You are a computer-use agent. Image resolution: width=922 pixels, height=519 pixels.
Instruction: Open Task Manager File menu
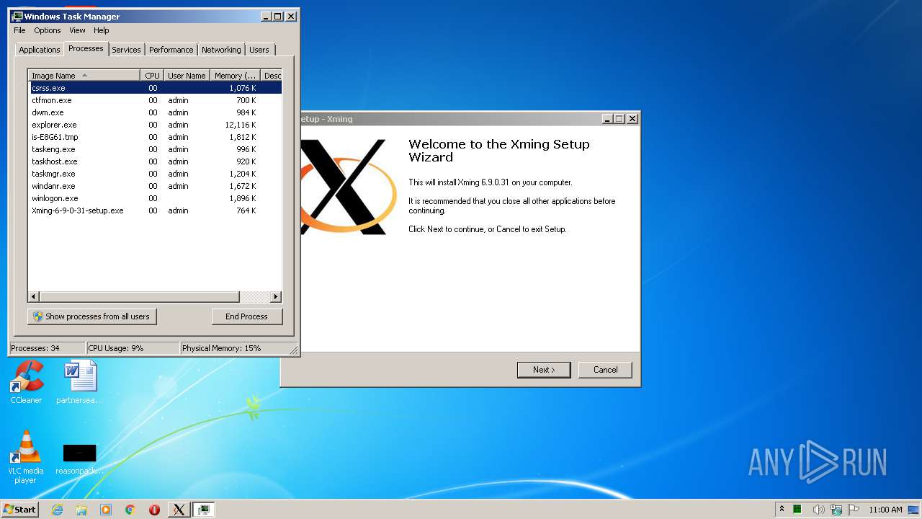tap(19, 30)
